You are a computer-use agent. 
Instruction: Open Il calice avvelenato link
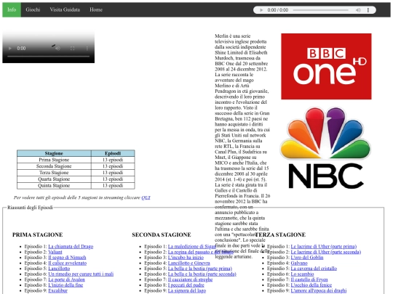coord(68,263)
